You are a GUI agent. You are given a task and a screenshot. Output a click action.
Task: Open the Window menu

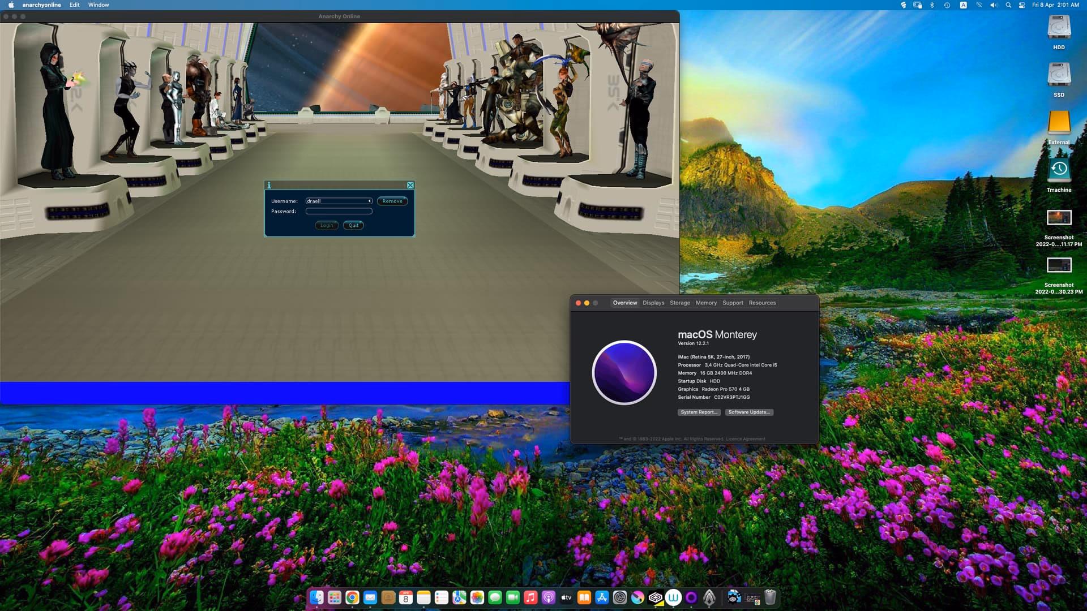[x=99, y=5]
